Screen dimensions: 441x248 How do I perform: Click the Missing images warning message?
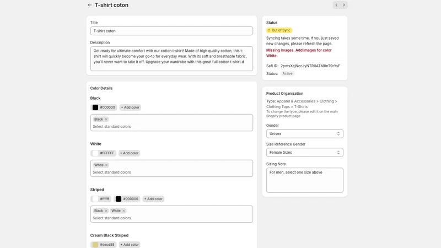pyautogui.click(x=299, y=53)
